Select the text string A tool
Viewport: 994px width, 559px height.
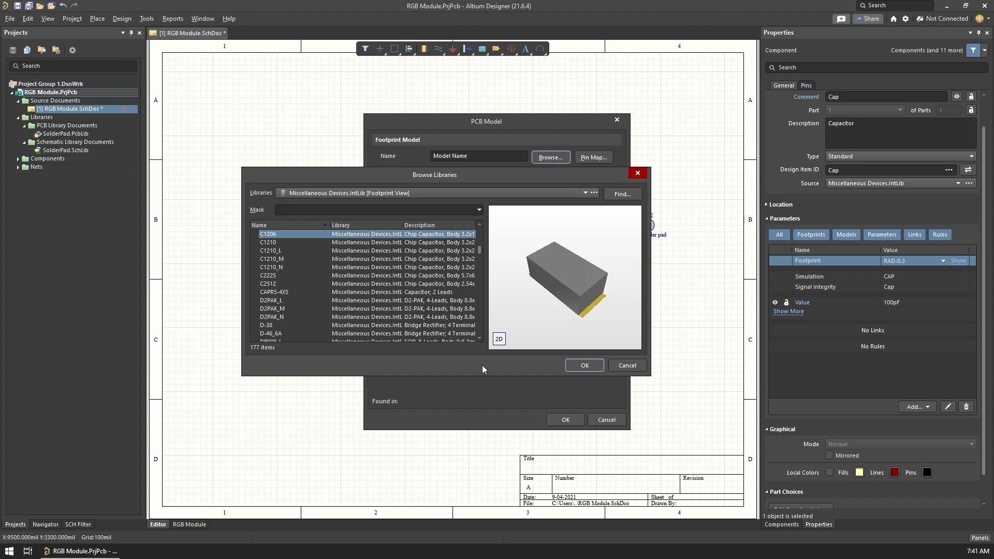point(525,49)
